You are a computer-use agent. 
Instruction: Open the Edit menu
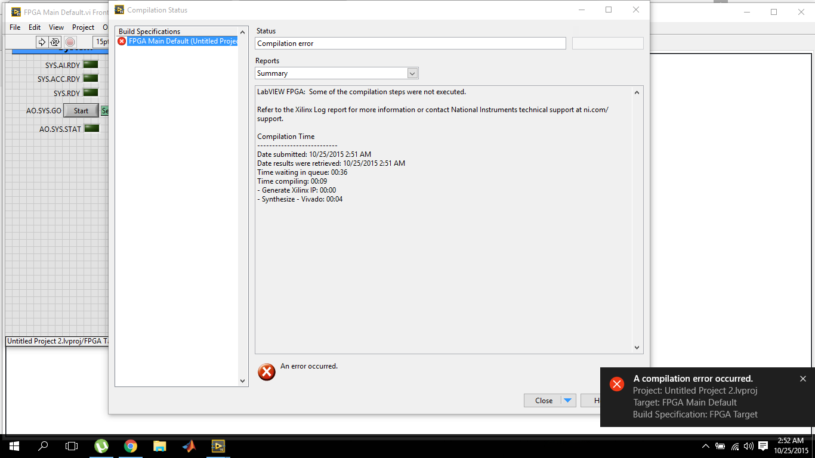(35, 27)
